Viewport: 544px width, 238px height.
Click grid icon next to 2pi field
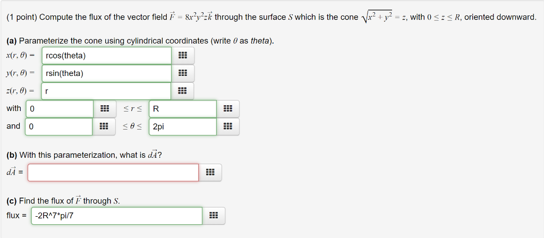point(227,126)
